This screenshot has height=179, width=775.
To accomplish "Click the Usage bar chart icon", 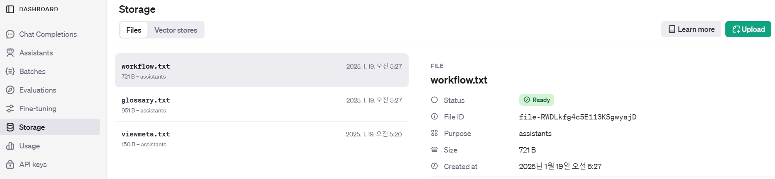I will click(x=10, y=146).
